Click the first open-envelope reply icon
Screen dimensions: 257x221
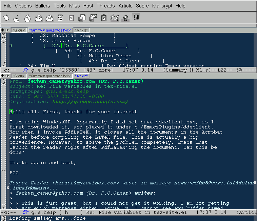tap(38, 17)
